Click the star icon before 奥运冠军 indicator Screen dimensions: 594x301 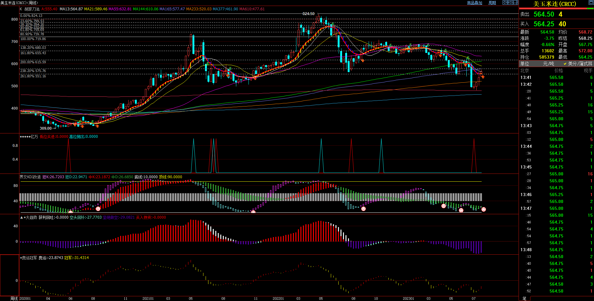point(21,258)
